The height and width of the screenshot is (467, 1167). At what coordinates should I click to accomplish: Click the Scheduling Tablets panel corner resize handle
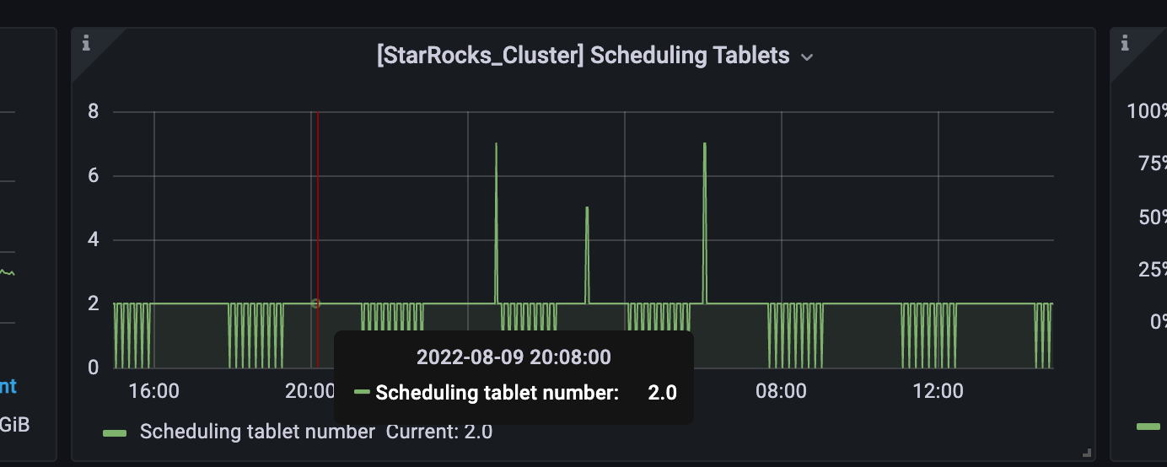[1087, 452]
